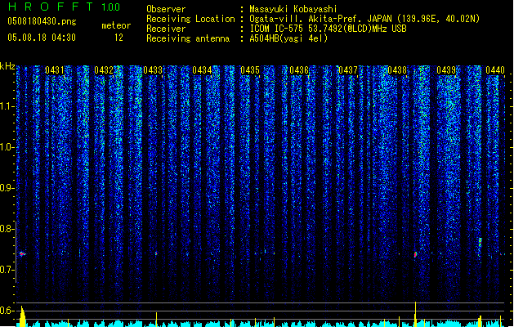Click the observer name Masayuki Kobayashi
The image size is (514, 327).
[293, 9]
